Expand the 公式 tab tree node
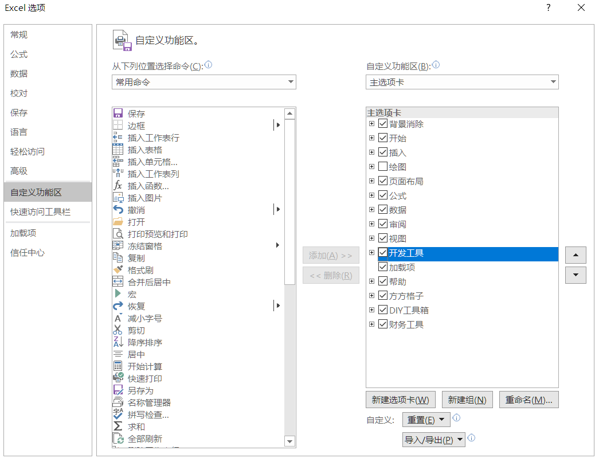 [372, 195]
